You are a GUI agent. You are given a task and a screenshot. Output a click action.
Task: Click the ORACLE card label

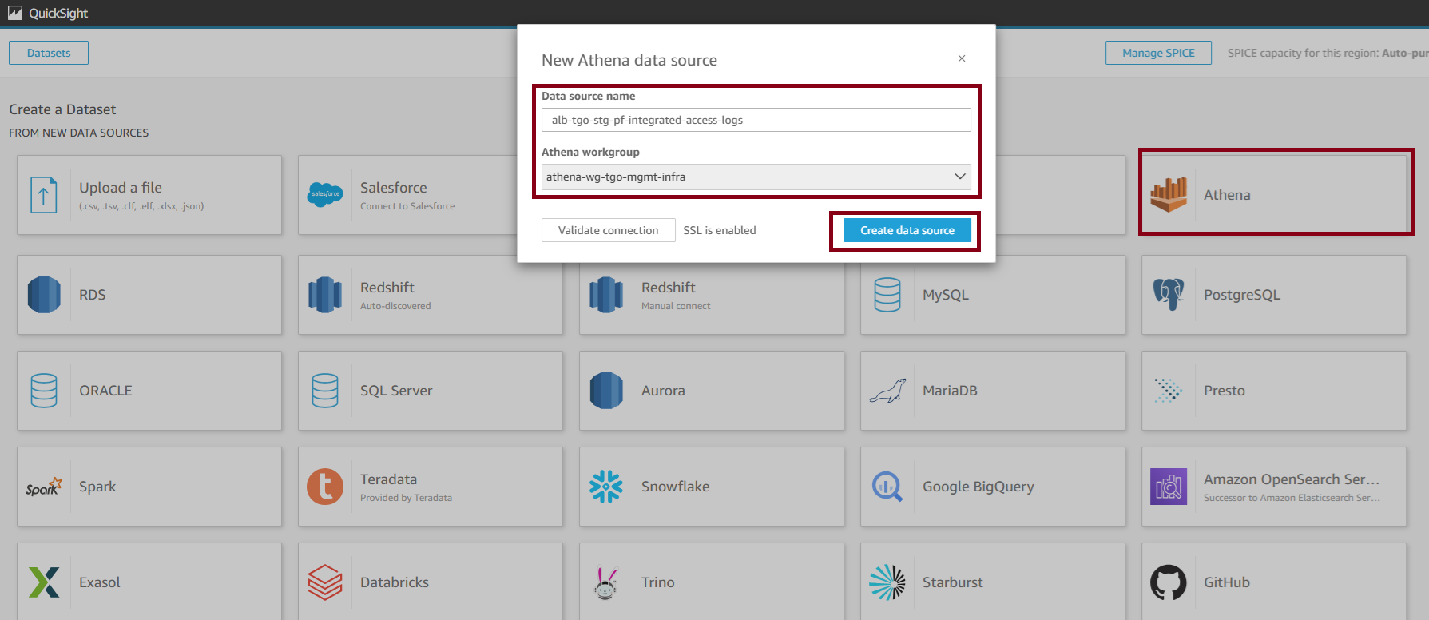point(106,391)
